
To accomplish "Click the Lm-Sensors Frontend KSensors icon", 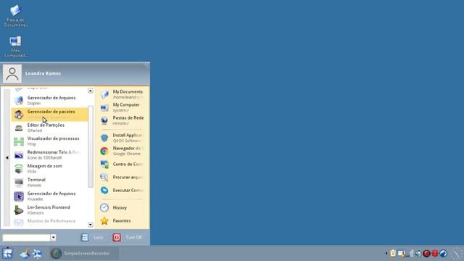I will click(19, 210).
